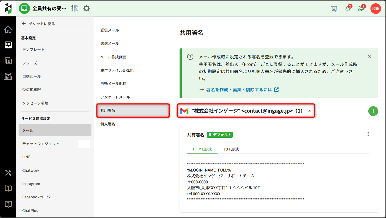Click the green plus add signature button
Viewport: 386px width, 218px height.
[373, 111]
